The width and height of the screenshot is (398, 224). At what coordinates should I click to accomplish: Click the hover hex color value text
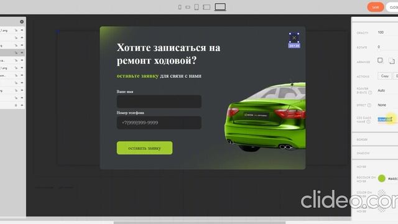[393, 179]
